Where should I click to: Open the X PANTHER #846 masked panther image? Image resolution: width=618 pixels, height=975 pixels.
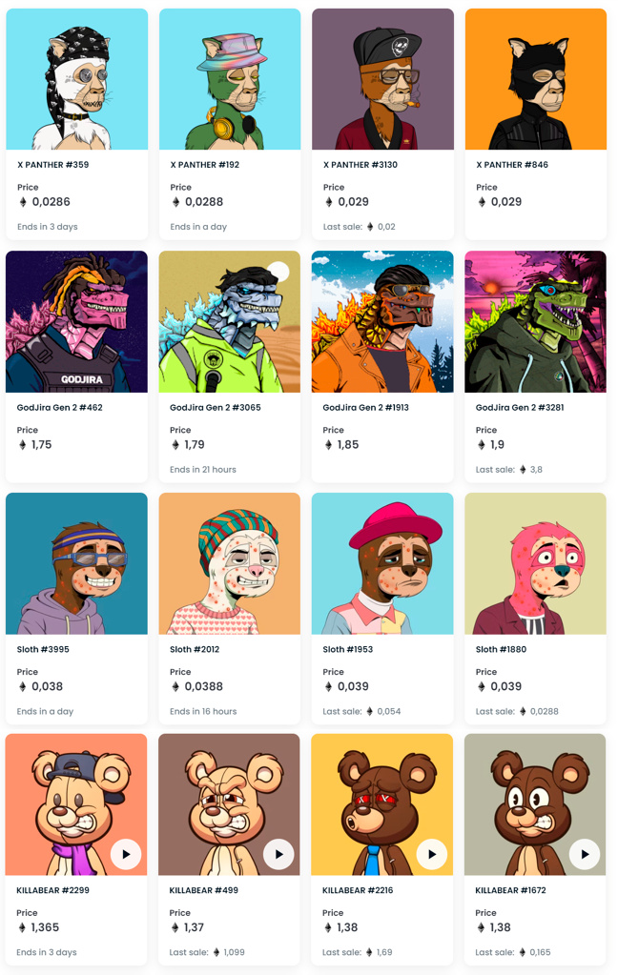click(536, 79)
